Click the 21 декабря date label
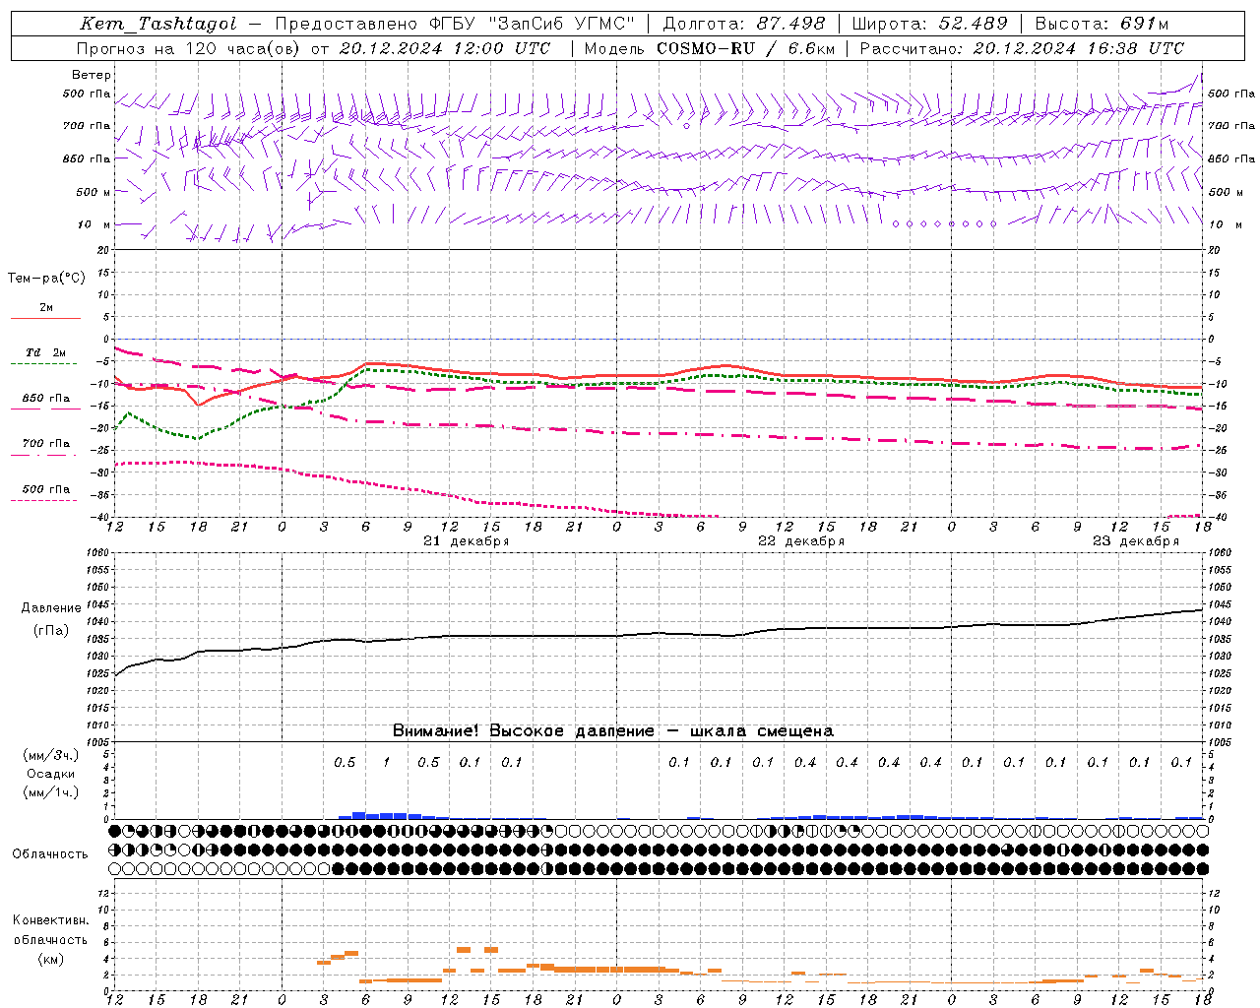 pos(466,541)
